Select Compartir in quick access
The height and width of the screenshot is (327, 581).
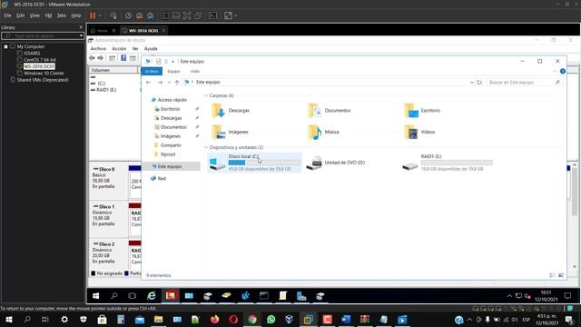[171, 145]
